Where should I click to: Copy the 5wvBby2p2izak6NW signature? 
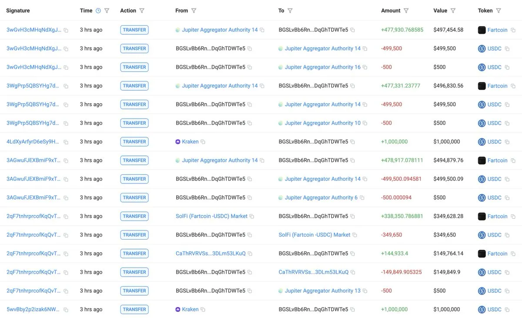[x=66, y=310]
